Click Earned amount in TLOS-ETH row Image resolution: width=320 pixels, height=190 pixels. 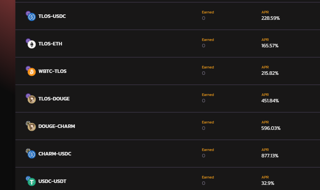pyautogui.click(x=204, y=46)
